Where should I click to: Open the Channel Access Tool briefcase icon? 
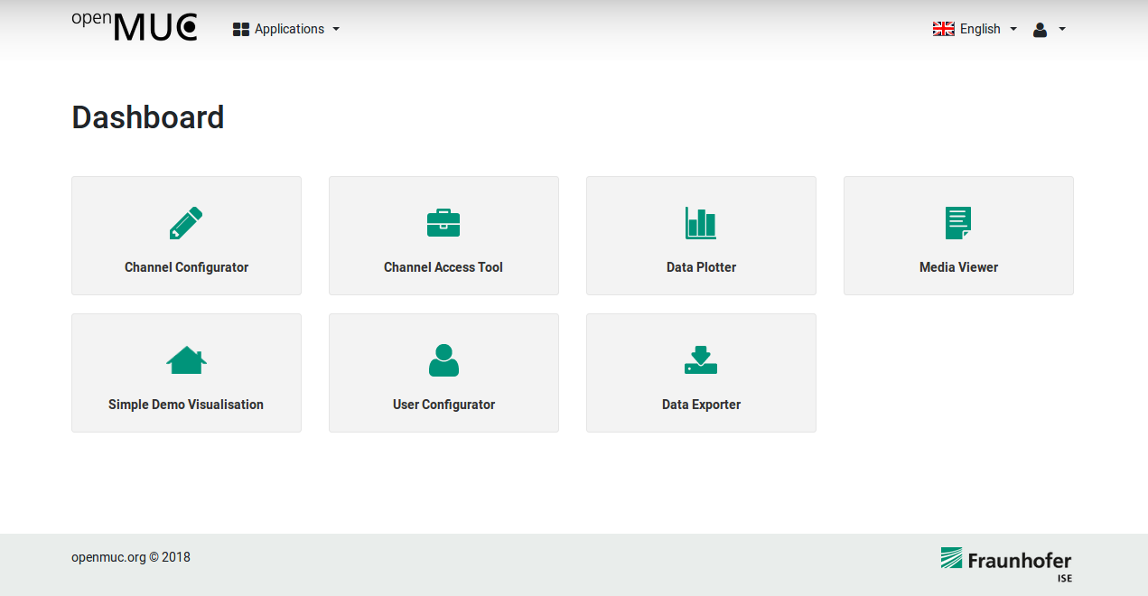[443, 222]
